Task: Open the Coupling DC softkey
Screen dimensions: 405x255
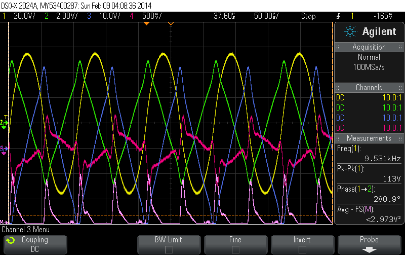Action: 35,244
